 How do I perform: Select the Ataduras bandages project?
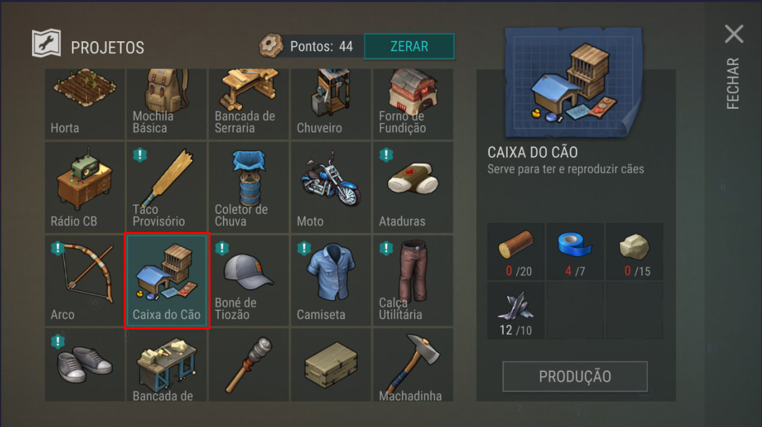pyautogui.click(x=413, y=187)
